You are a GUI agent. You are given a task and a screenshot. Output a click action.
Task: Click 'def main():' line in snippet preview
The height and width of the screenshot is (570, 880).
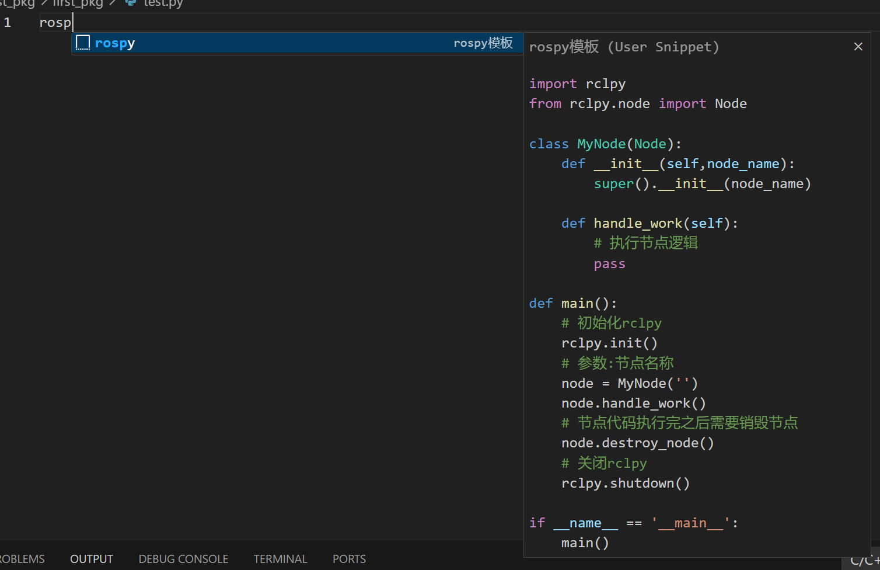click(572, 303)
